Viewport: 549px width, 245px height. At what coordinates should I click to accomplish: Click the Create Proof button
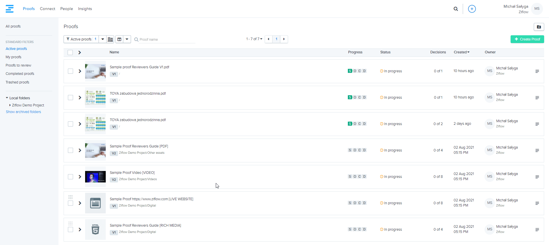click(x=527, y=39)
